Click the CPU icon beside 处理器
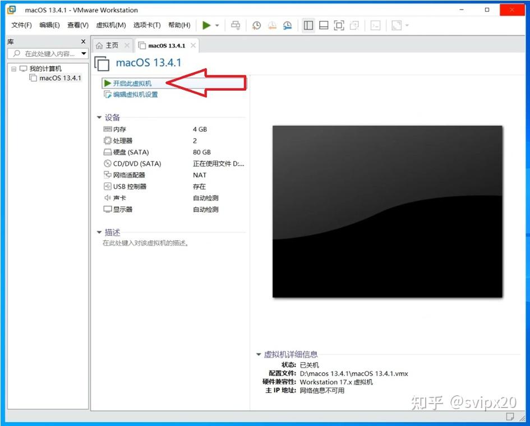Image resolution: width=530 pixels, height=426 pixels. 108,141
